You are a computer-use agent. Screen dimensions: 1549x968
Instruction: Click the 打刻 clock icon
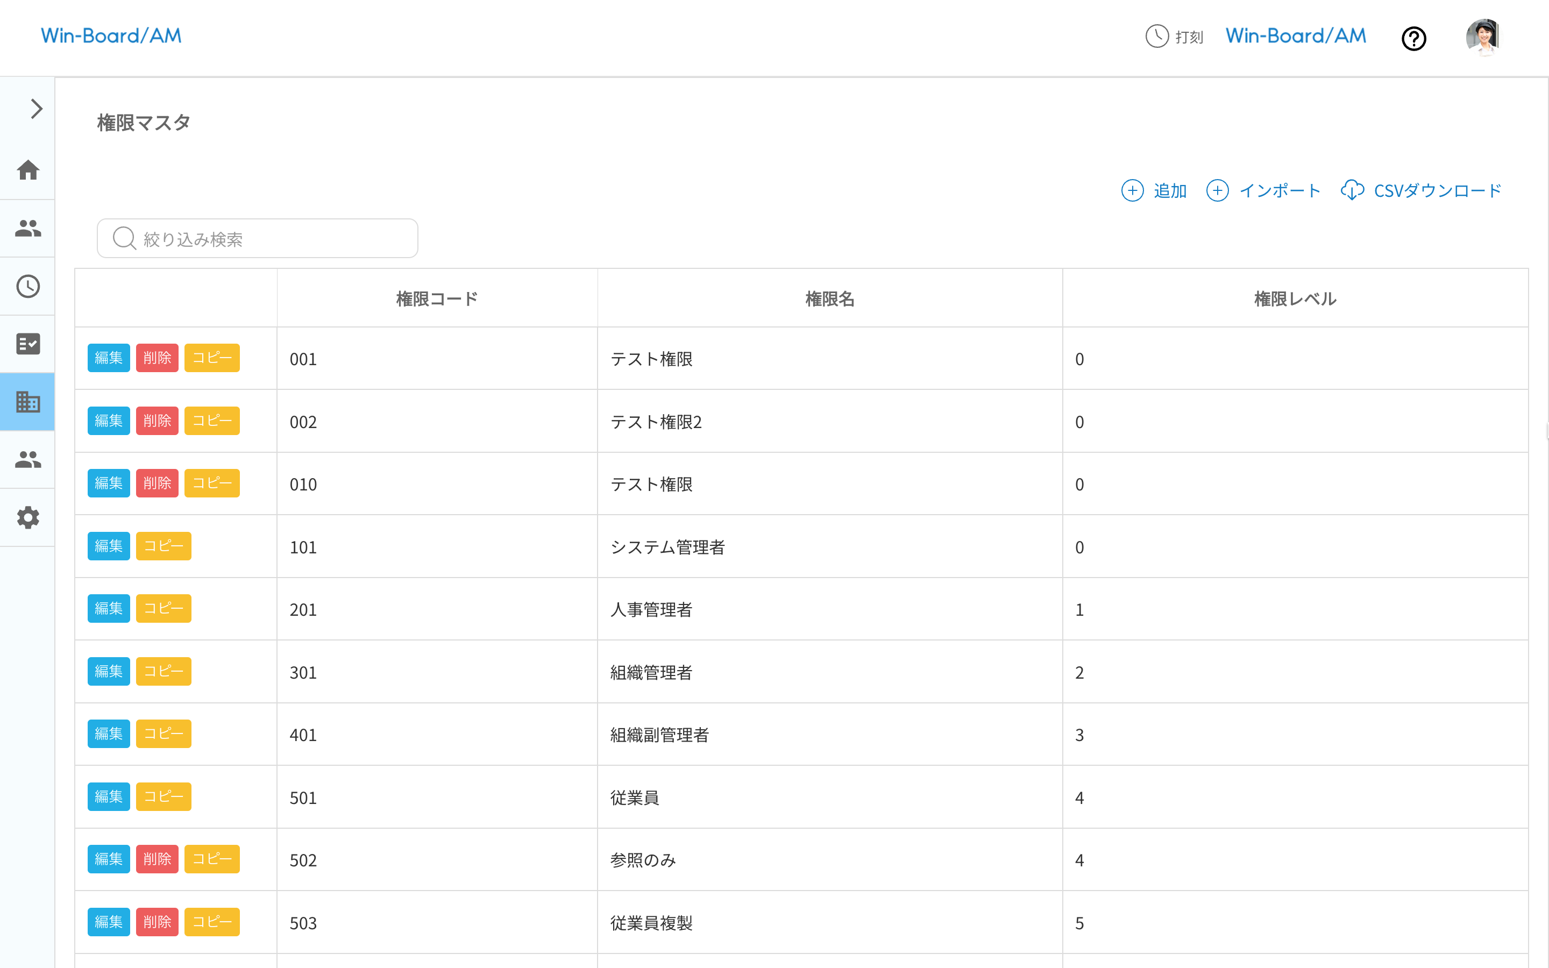coord(1157,37)
